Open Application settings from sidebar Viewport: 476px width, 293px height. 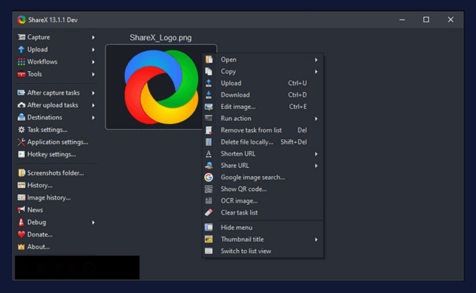coord(58,142)
